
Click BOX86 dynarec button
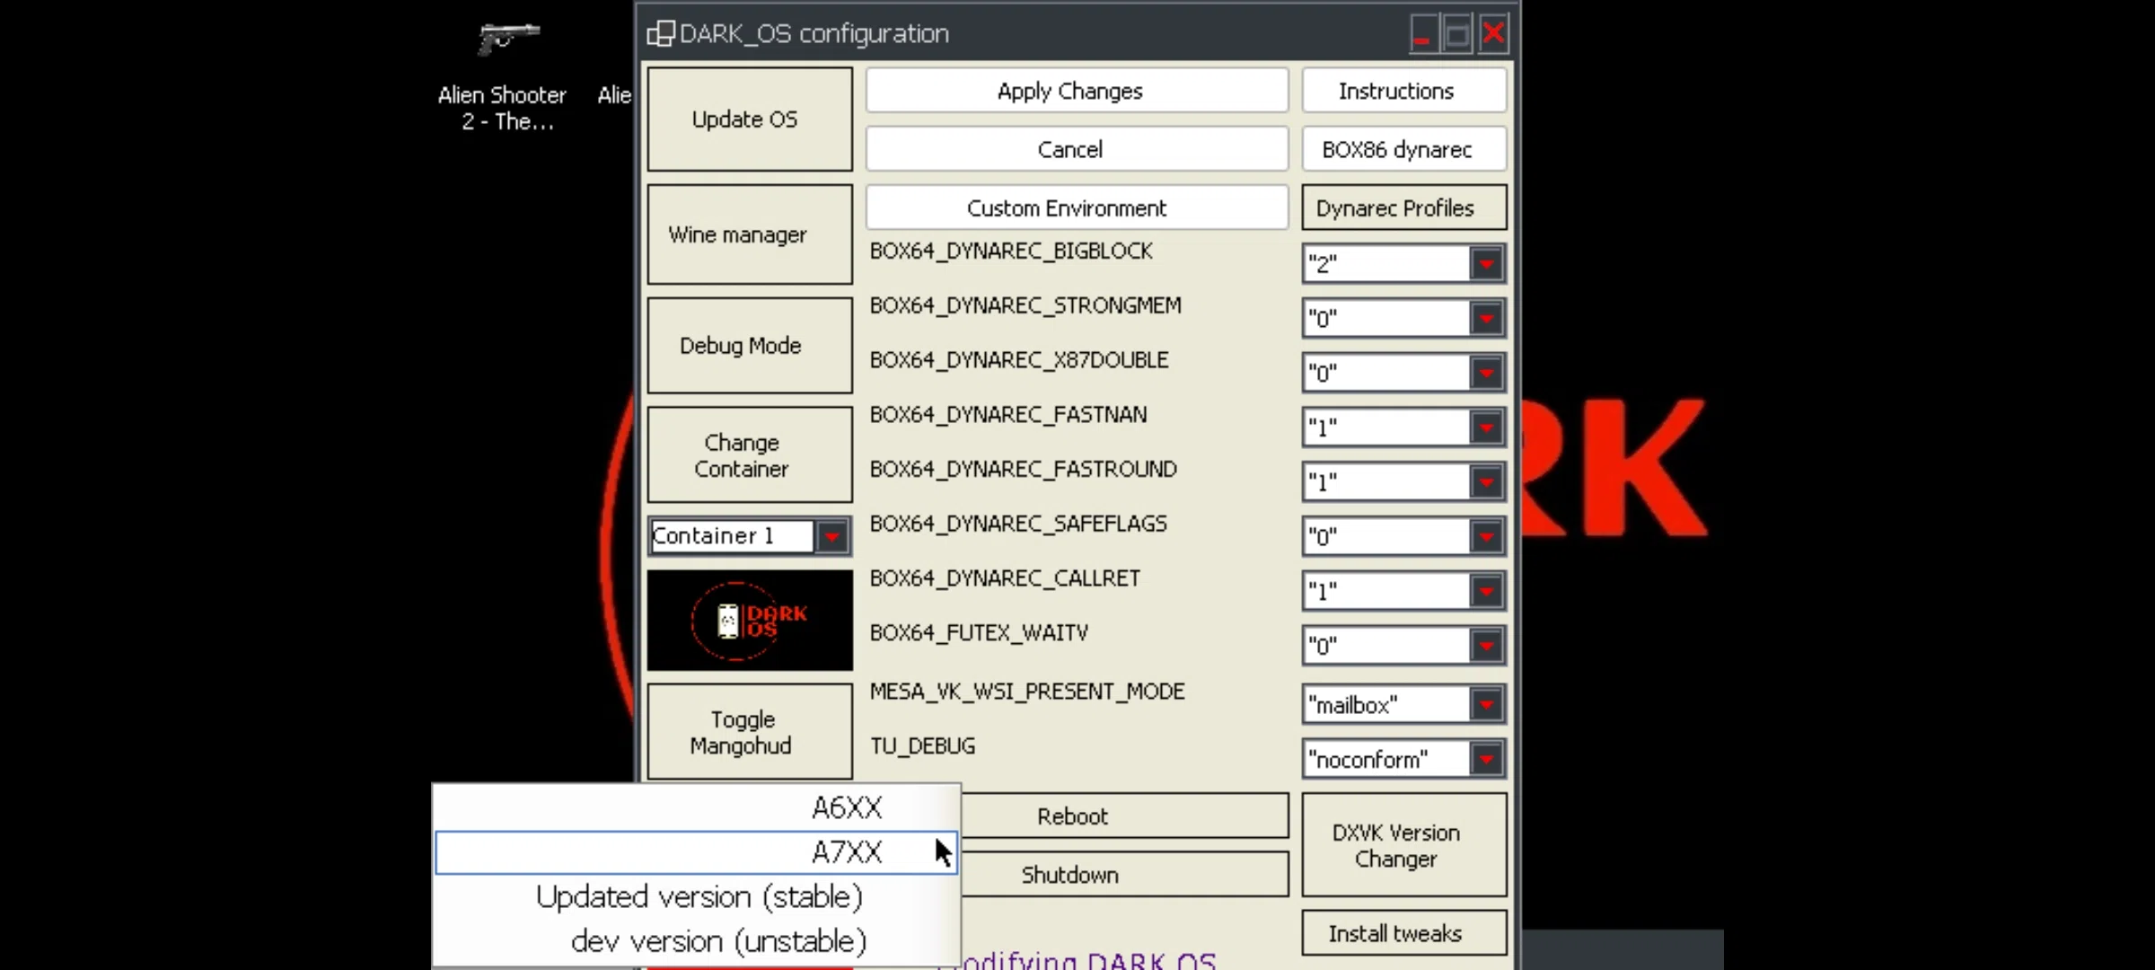point(1404,149)
